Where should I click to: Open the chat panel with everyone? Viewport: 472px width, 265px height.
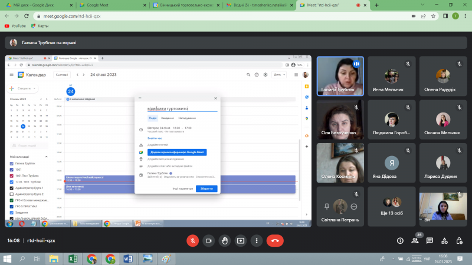pyautogui.click(x=430, y=241)
